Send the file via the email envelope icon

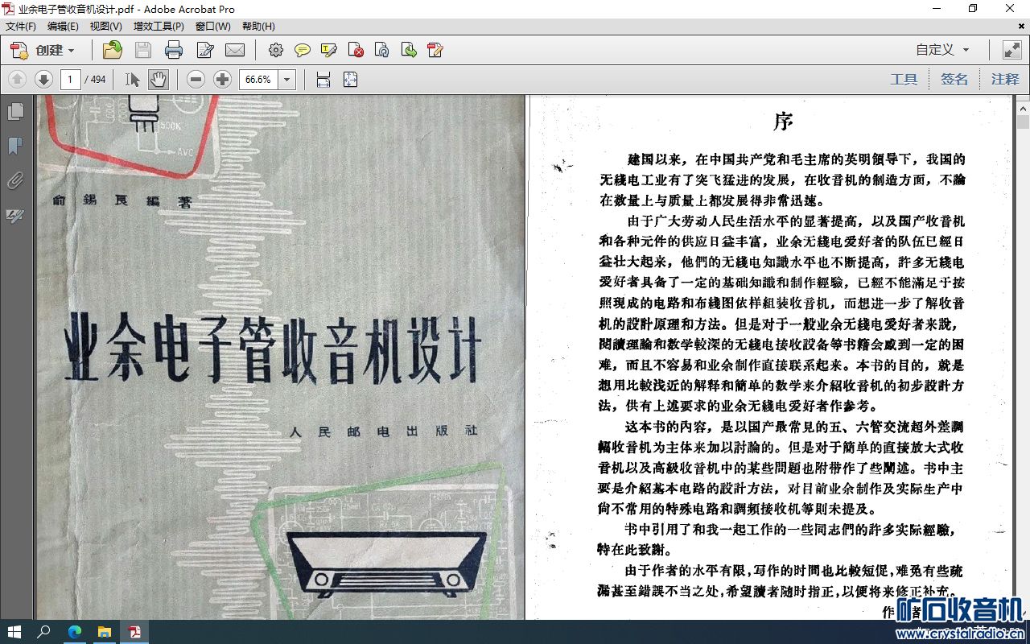(x=235, y=50)
